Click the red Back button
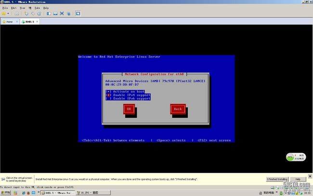Image resolution: width=313 pixels, height=196 pixels. tap(178, 109)
